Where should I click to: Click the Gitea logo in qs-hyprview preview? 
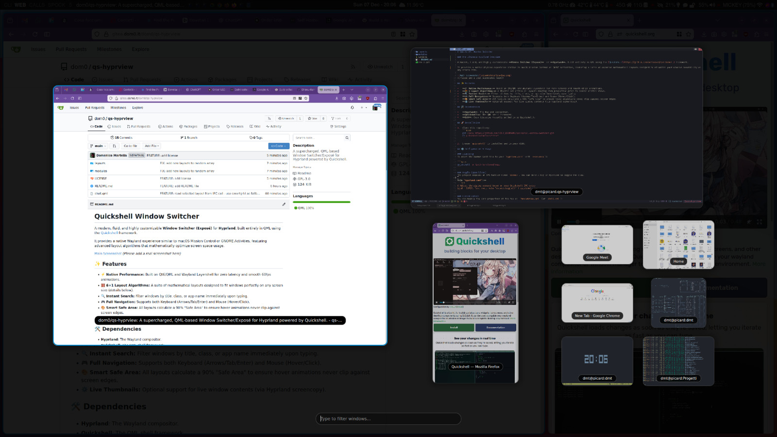tap(61, 108)
